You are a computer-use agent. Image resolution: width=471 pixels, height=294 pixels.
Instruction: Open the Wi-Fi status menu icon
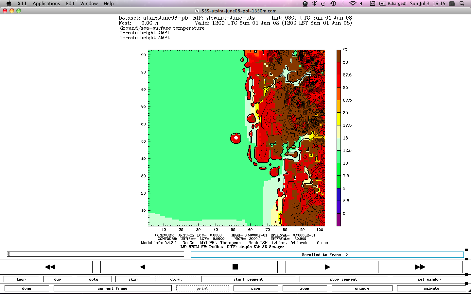pyautogui.click(x=352, y=4)
